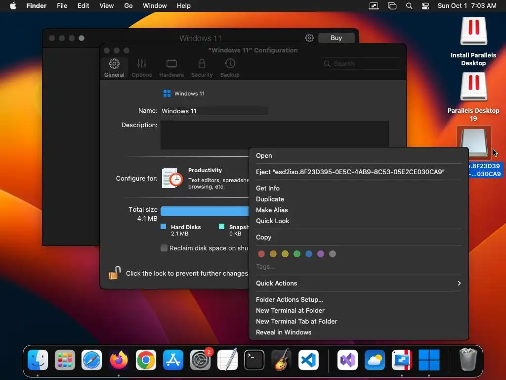506x380 pixels.
Task: Switch to the Hardware tab
Action: pos(171,68)
